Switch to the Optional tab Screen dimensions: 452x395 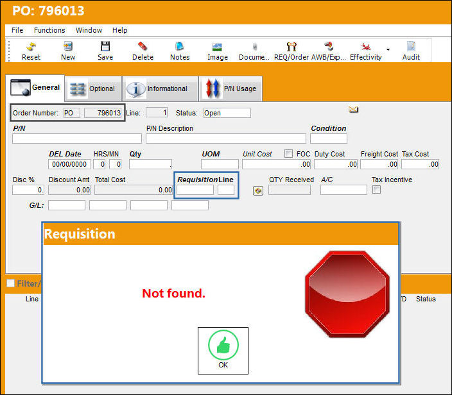pyautogui.click(x=93, y=89)
